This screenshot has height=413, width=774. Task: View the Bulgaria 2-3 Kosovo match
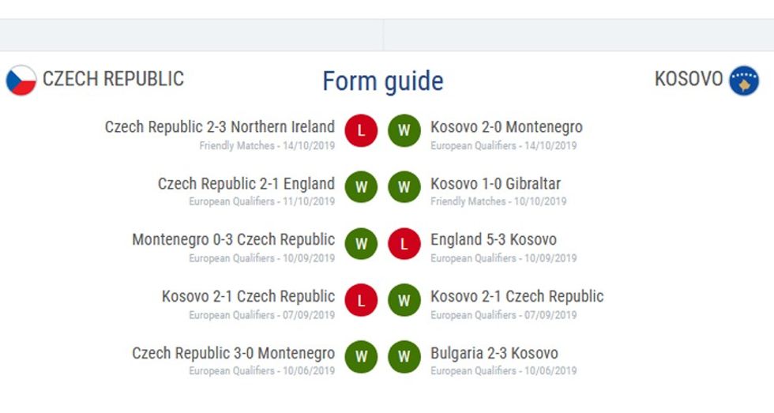click(x=494, y=354)
